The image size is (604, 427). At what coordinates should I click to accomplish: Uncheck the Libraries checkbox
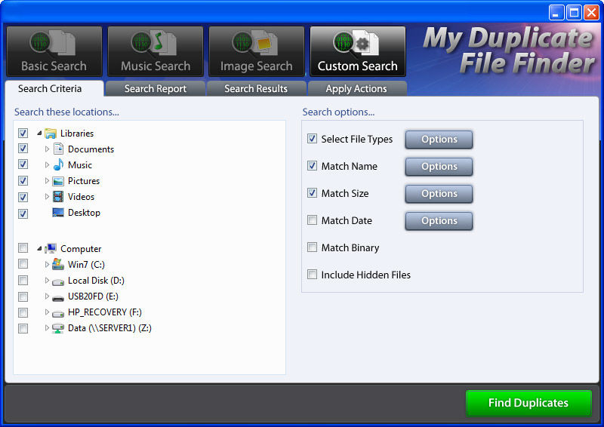pos(23,134)
